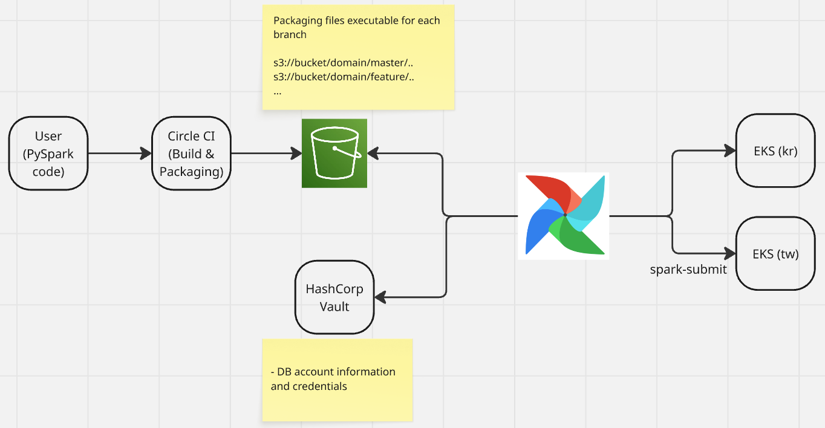Click the green S3 bucket icon

(334, 154)
